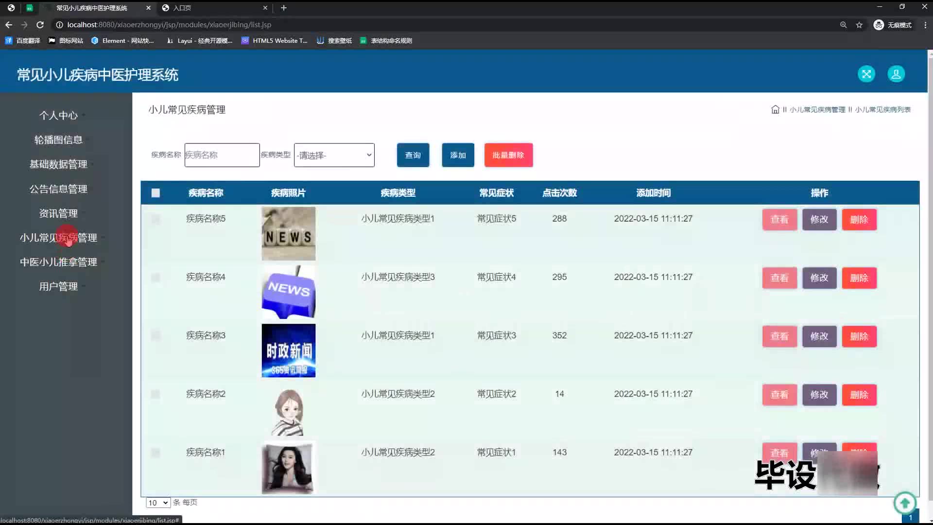Switch to the 入口页 browser tab

pyautogui.click(x=182, y=8)
